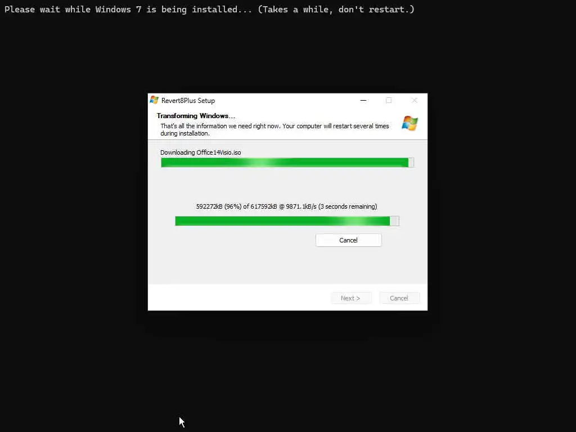The height and width of the screenshot is (432, 576).
Task: Click the 'Please wait while Windows 7' console message
Action: 209,9
